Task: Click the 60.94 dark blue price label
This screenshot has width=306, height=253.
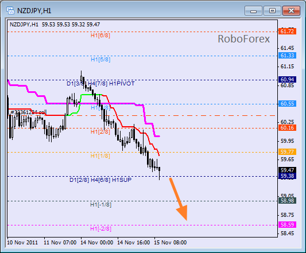Action: pyautogui.click(x=287, y=79)
